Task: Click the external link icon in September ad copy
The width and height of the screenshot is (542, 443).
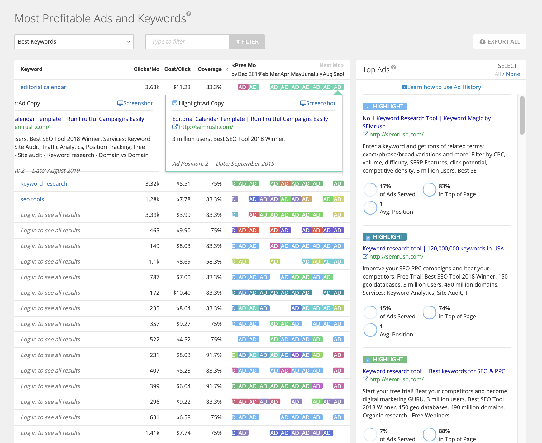Action: pos(175,127)
